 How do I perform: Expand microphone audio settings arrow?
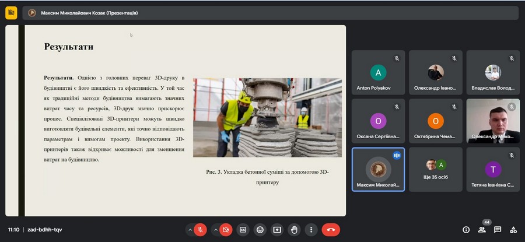[190, 230]
